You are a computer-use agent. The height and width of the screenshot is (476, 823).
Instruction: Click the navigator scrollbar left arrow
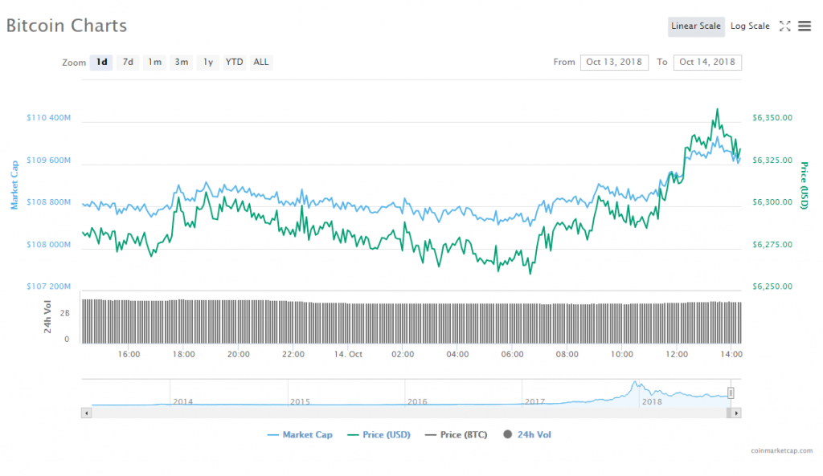pyautogui.click(x=85, y=413)
